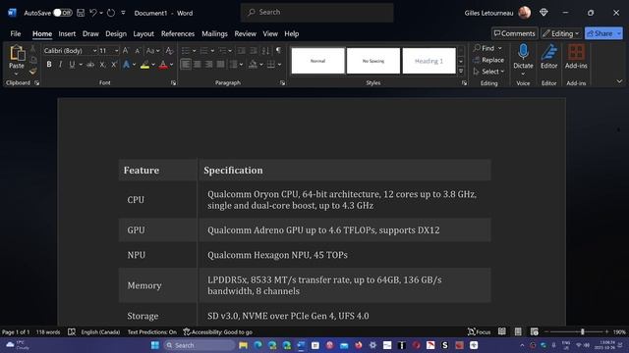Apply red font color
Image resolution: width=629 pixels, height=353 pixels.
point(163,65)
